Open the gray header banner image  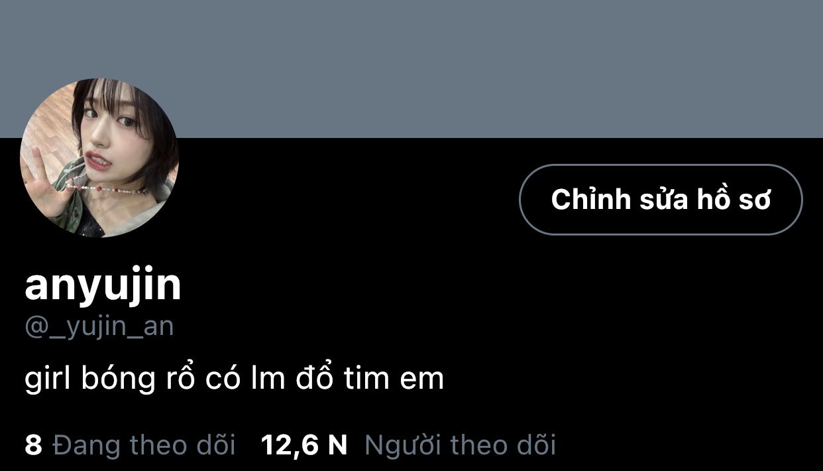pyautogui.click(x=411, y=69)
